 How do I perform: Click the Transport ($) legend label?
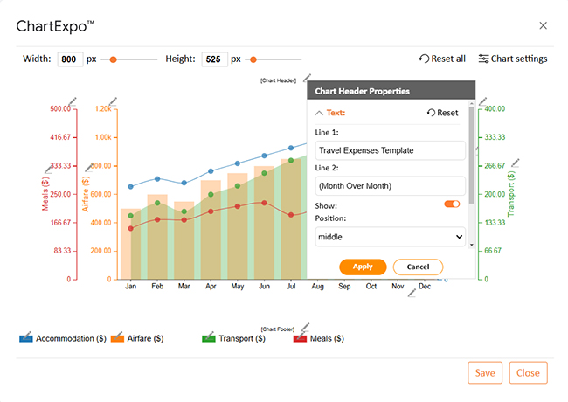pyautogui.click(x=242, y=338)
